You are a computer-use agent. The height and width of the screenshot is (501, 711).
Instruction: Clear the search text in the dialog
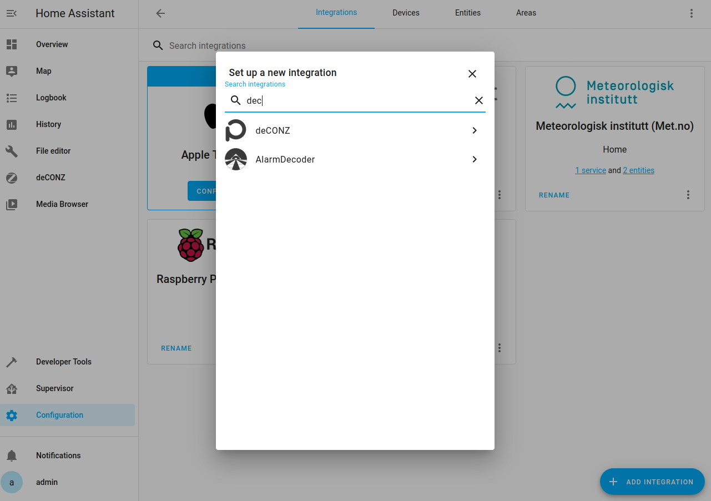tap(478, 100)
